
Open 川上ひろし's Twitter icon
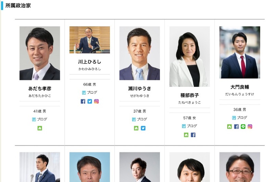point(90,101)
